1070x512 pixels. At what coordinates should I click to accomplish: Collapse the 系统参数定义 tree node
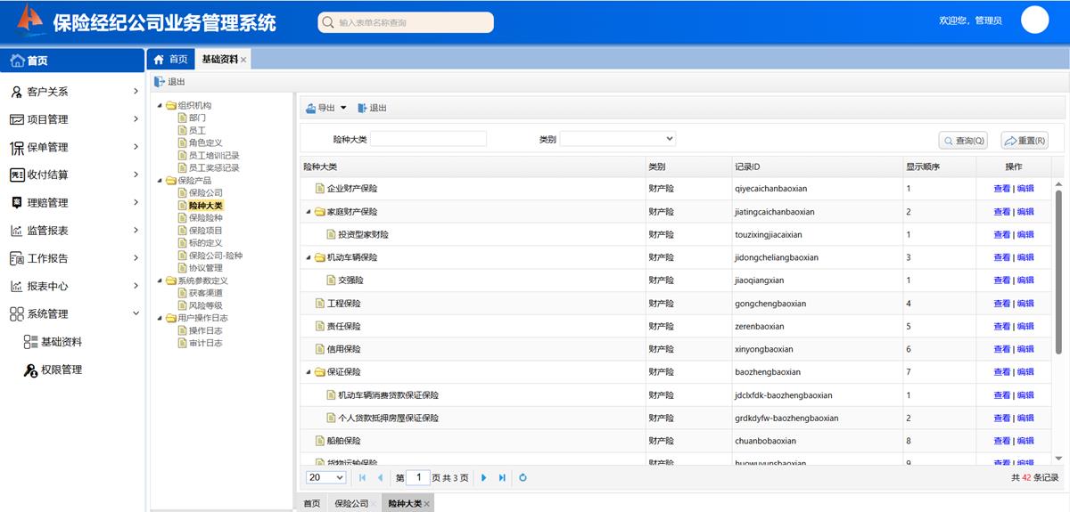click(160, 280)
